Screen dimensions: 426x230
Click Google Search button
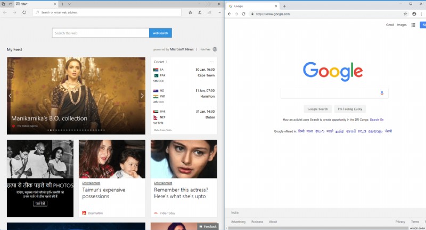pos(317,109)
